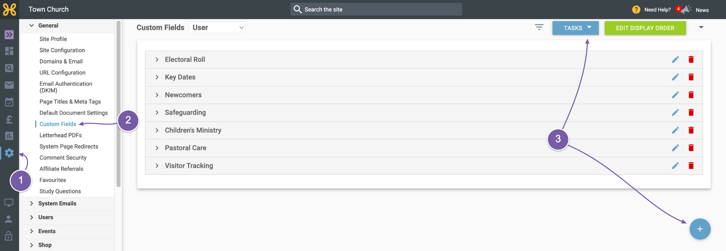This screenshot has width=726, height=251.
Task: Open Domains & Email settings
Action: coord(61,61)
